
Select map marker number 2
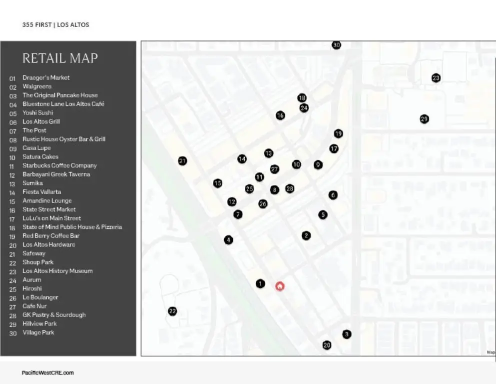click(306, 235)
